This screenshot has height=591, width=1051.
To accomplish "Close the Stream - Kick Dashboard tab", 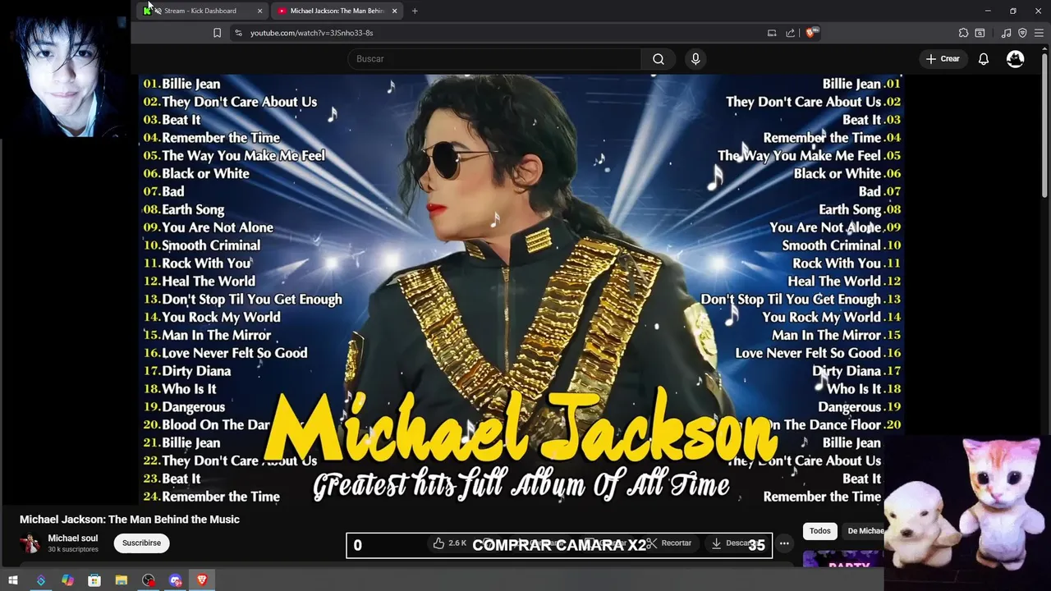I will 260,11.
